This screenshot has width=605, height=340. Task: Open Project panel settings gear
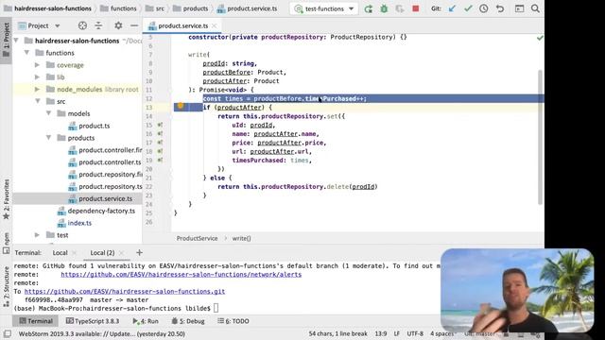[118, 25]
